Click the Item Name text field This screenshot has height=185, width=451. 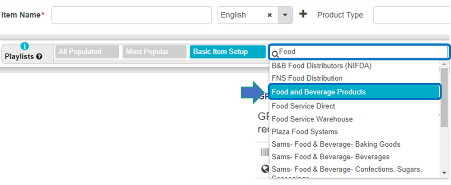point(131,15)
